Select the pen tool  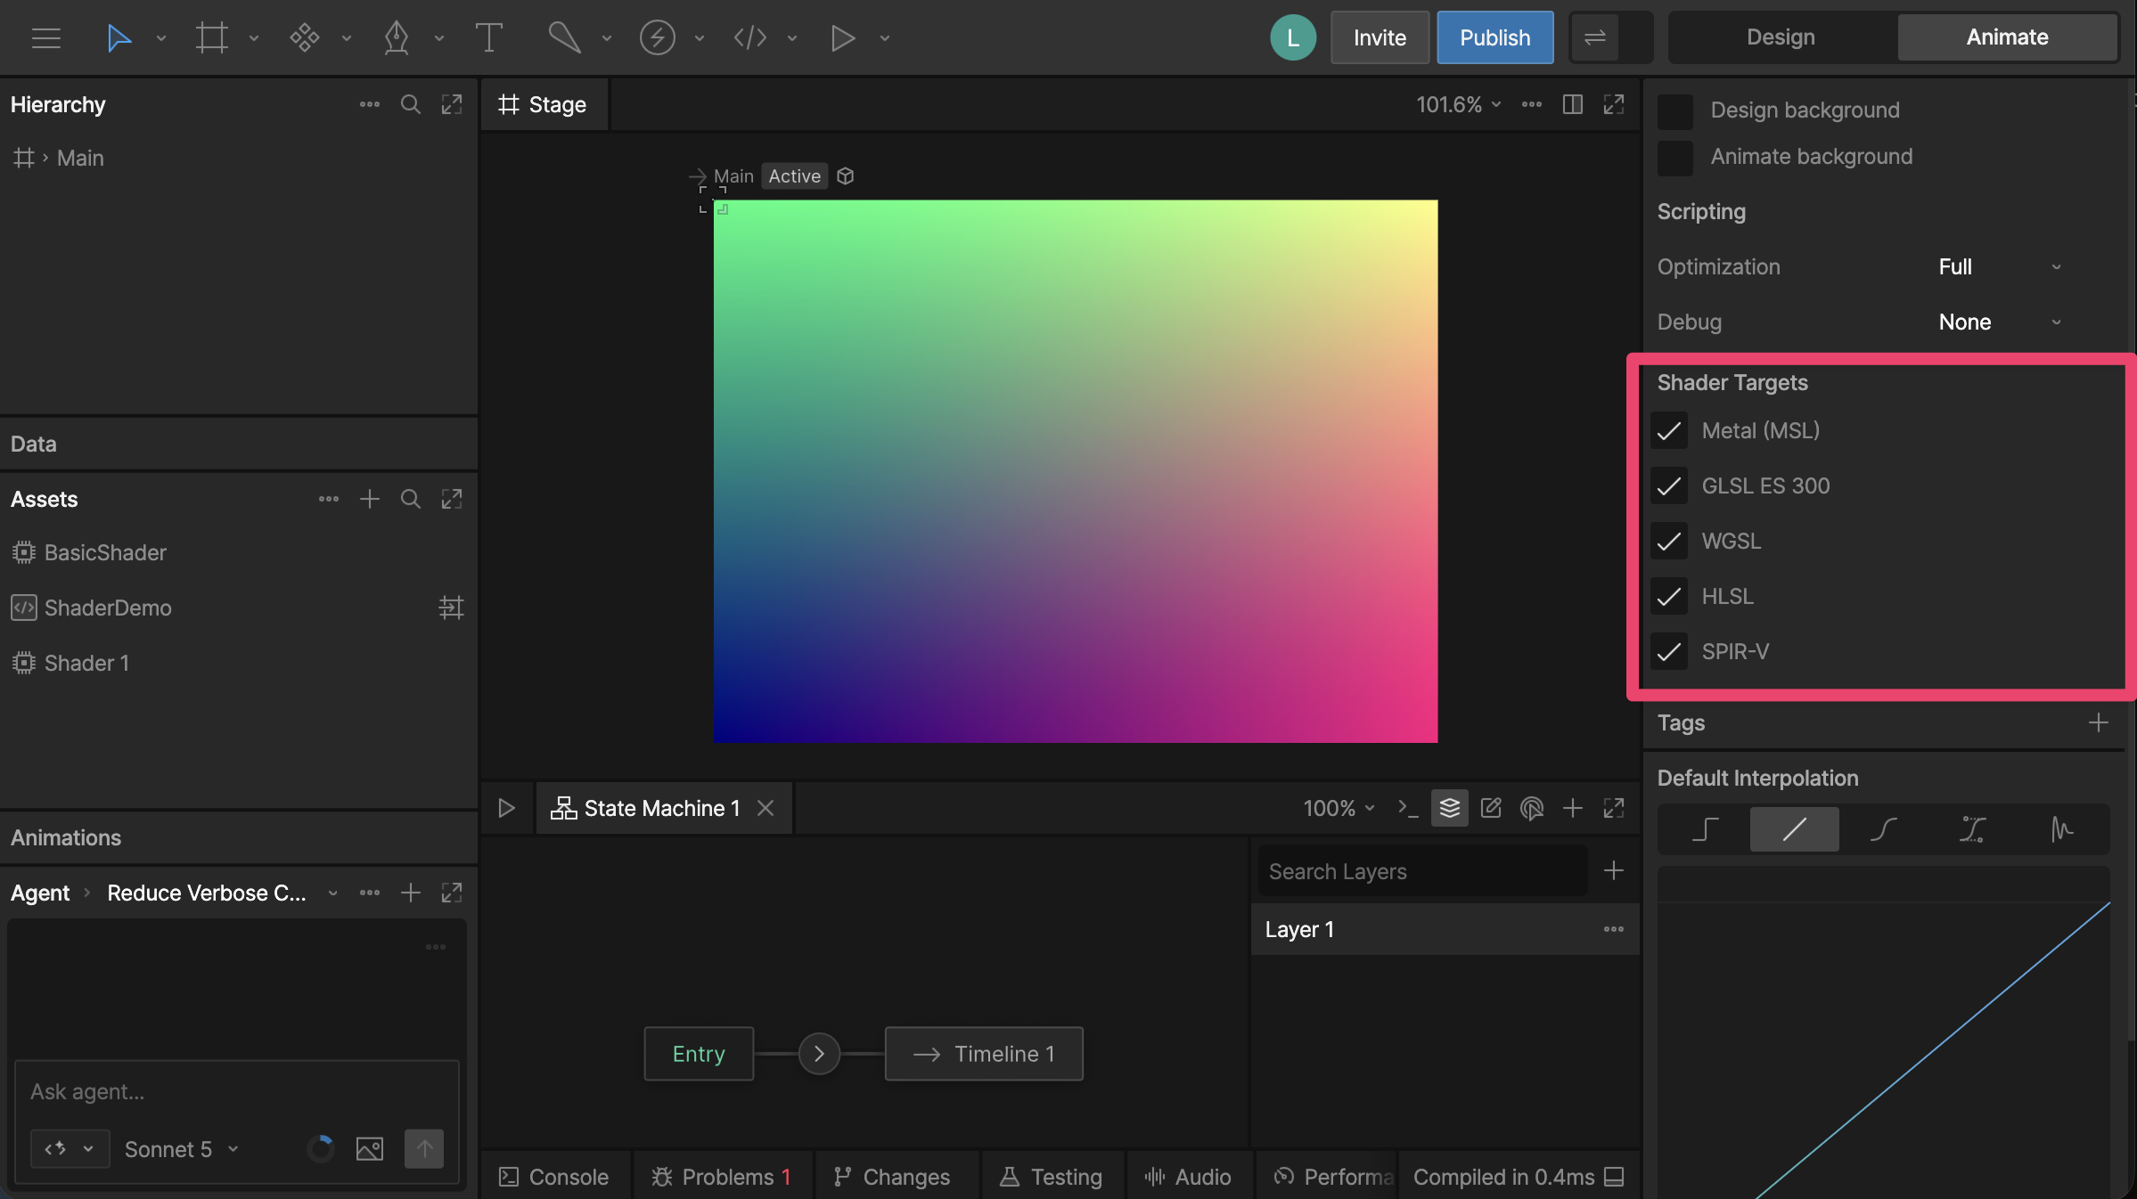[x=397, y=37]
